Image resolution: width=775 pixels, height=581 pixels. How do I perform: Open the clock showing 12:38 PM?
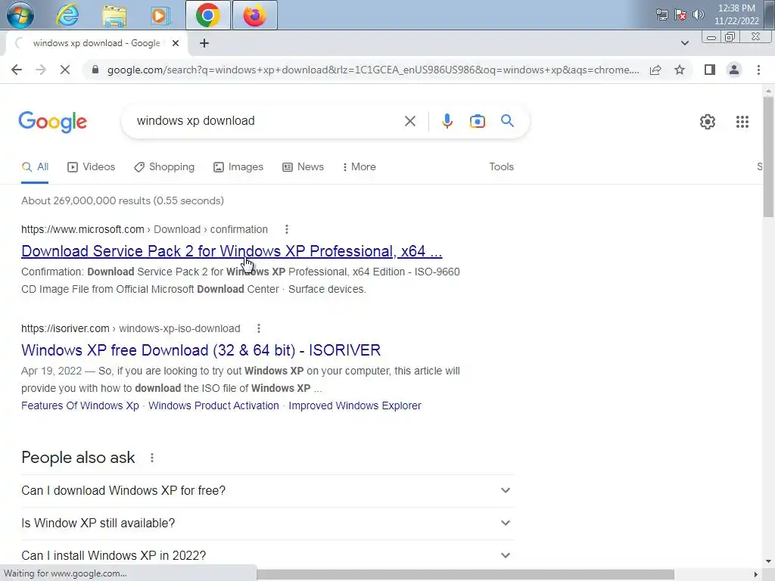(x=736, y=14)
